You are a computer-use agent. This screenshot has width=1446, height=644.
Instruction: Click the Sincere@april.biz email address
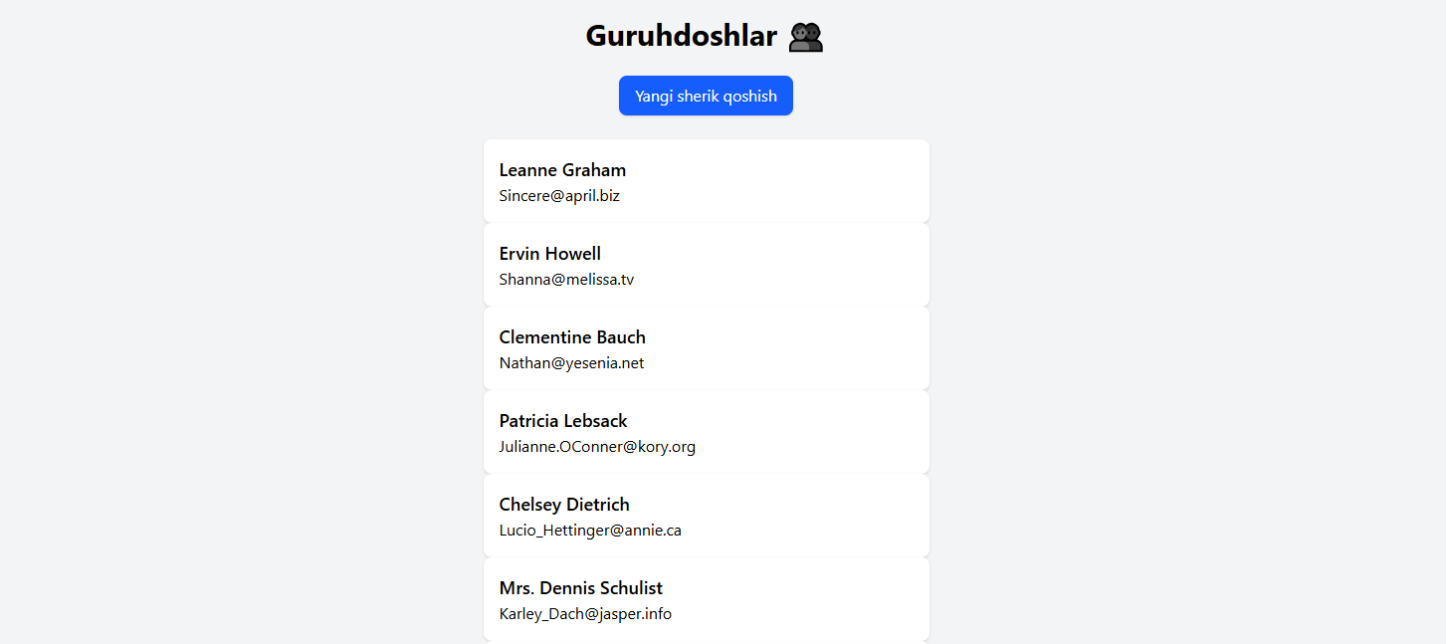pos(559,196)
